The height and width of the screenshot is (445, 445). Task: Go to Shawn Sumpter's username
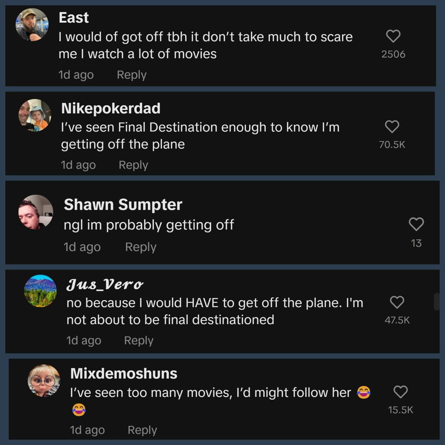pos(123,205)
